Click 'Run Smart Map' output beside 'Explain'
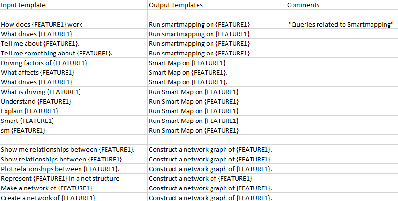The image size is (398, 201). point(217,111)
